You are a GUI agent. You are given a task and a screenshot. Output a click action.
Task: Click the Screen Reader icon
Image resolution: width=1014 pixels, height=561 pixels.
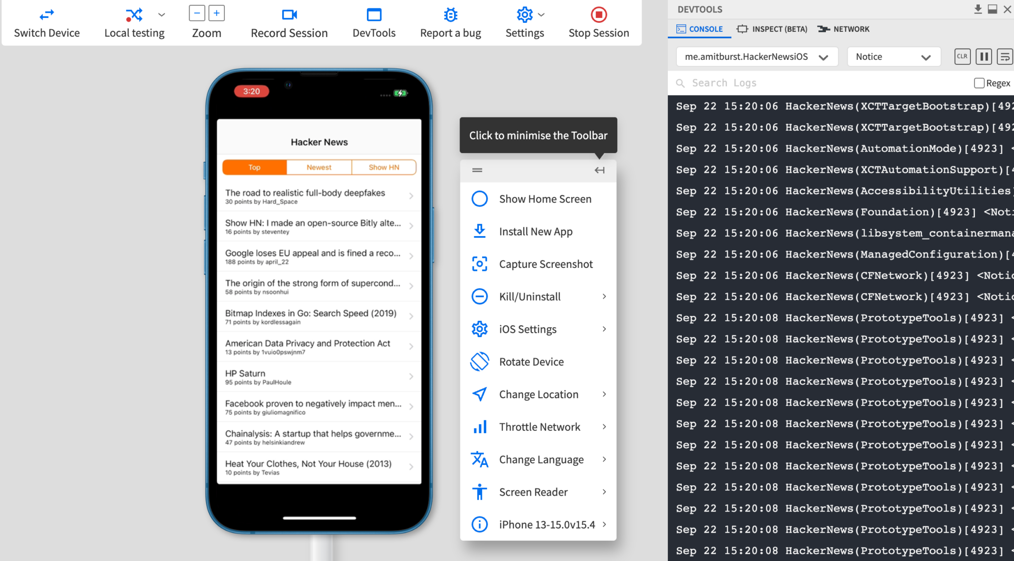click(x=479, y=492)
